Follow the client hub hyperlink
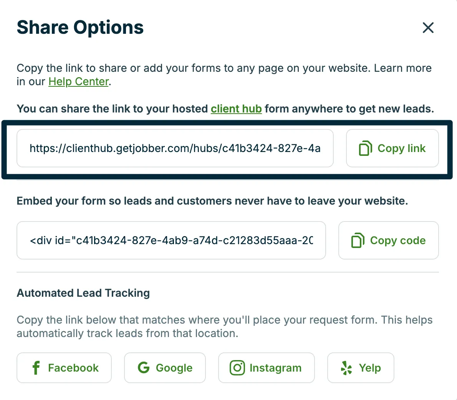Screen dimensions: 457x400 point(236,109)
